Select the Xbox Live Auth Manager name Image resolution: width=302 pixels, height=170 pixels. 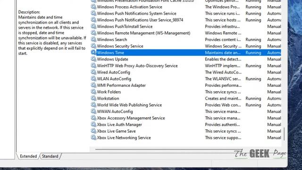pos(119,125)
